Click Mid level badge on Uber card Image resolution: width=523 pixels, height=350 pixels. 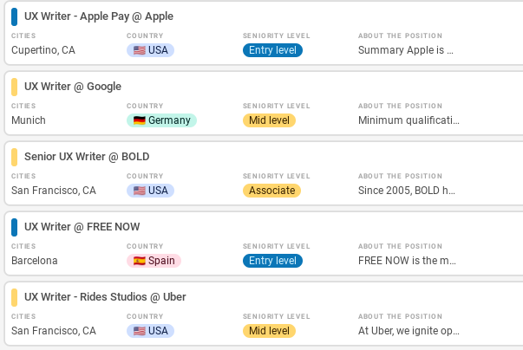[x=269, y=331]
